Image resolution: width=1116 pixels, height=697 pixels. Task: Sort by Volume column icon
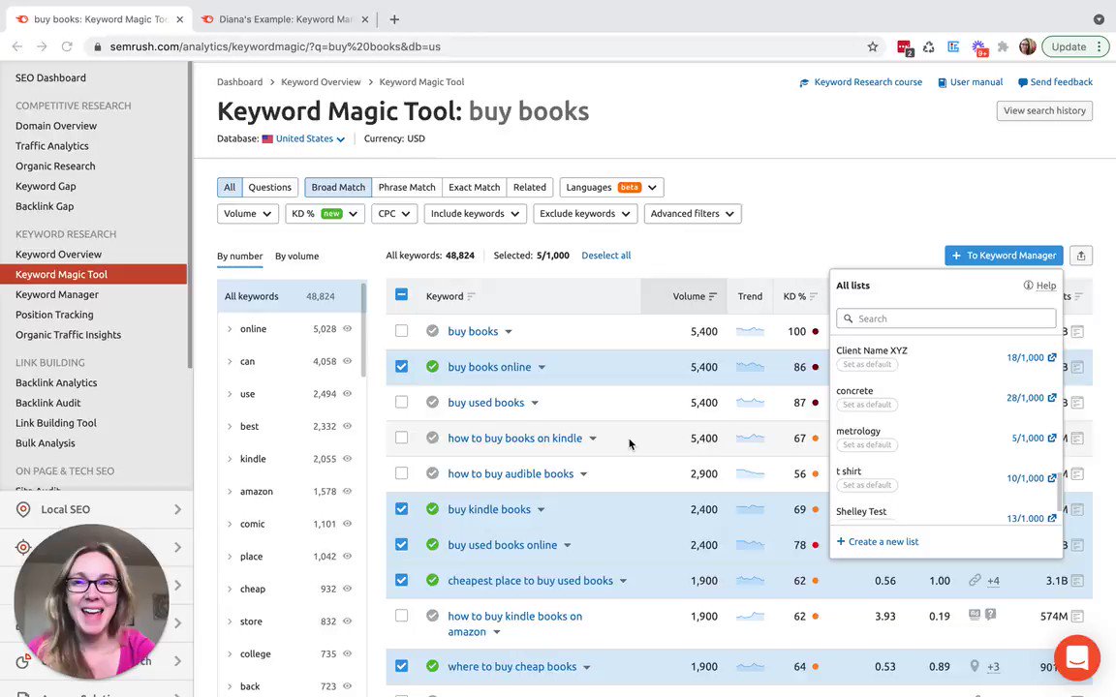click(x=713, y=296)
